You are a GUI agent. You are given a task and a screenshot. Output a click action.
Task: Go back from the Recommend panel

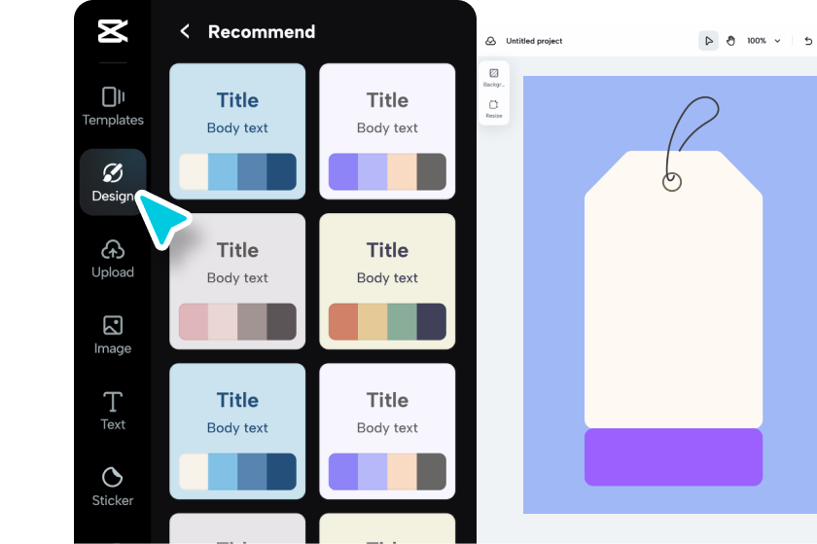[185, 31]
